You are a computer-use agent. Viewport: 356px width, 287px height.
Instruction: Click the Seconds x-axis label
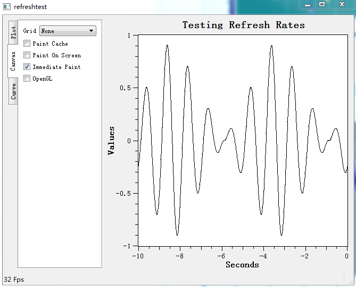tap(242, 265)
